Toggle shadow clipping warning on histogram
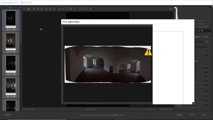 click(x=175, y=7)
